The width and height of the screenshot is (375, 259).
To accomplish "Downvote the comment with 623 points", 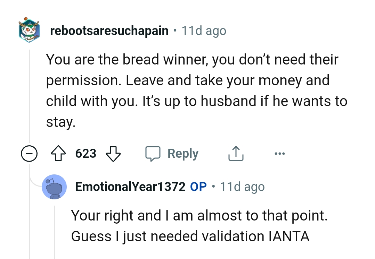I will [x=113, y=153].
